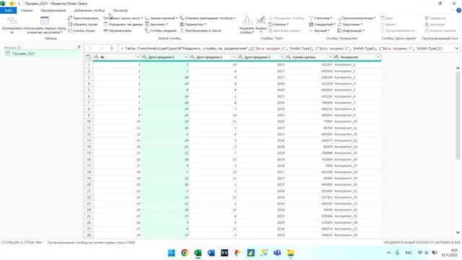Select the Продажи_2021 query in the Queries pane

42,53
